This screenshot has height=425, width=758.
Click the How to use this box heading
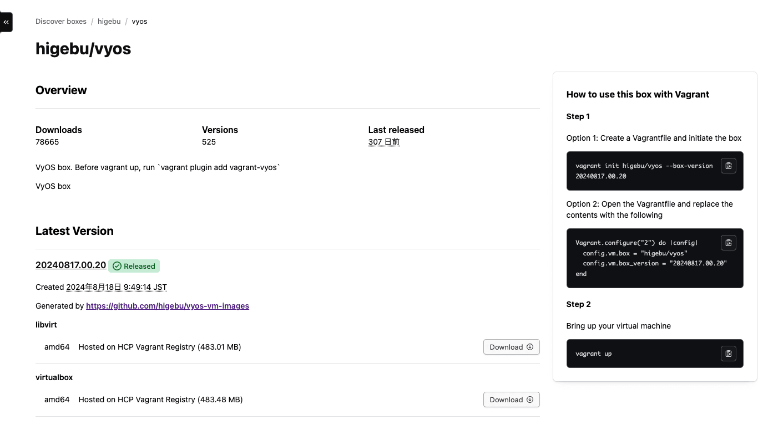tap(638, 94)
